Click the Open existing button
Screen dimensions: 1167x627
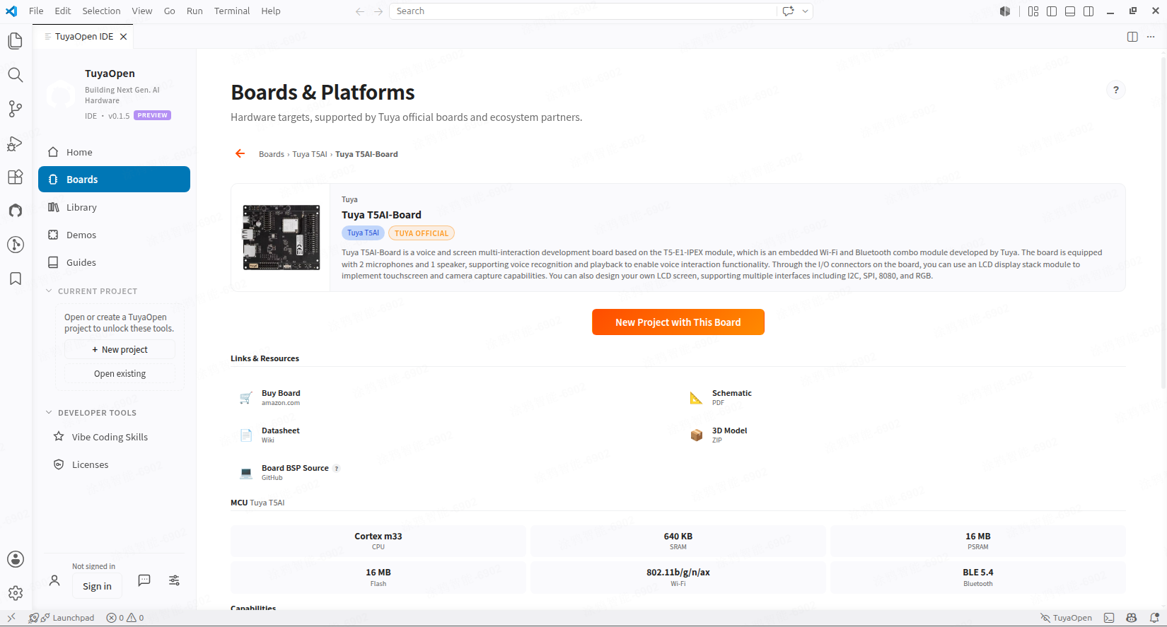pos(120,374)
